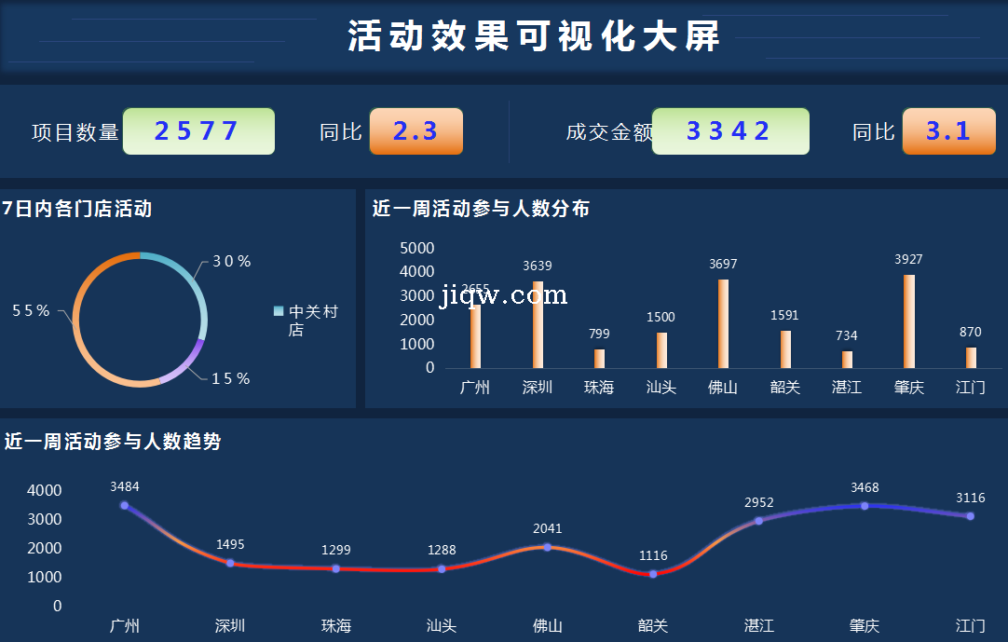Viewport: 1008px width, 642px height.
Task: Click the 近一周活动参与人数趋势 chart heading
Action: 113,442
